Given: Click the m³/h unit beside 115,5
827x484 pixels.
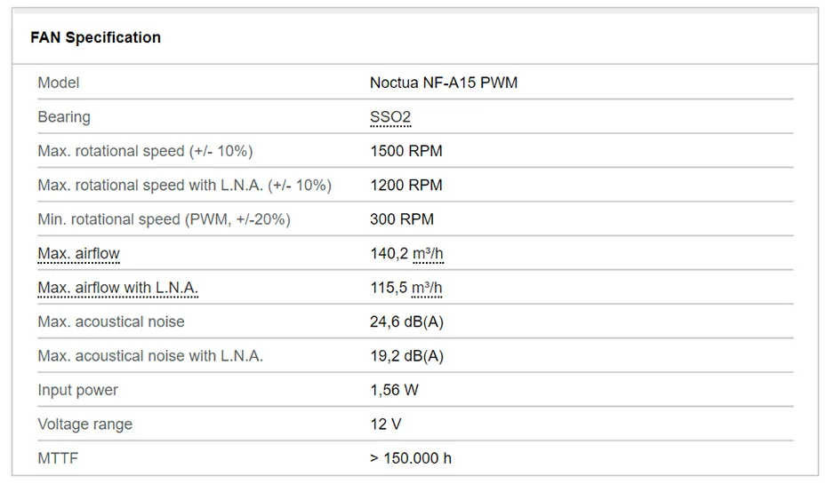Looking at the screenshot, I should (428, 288).
